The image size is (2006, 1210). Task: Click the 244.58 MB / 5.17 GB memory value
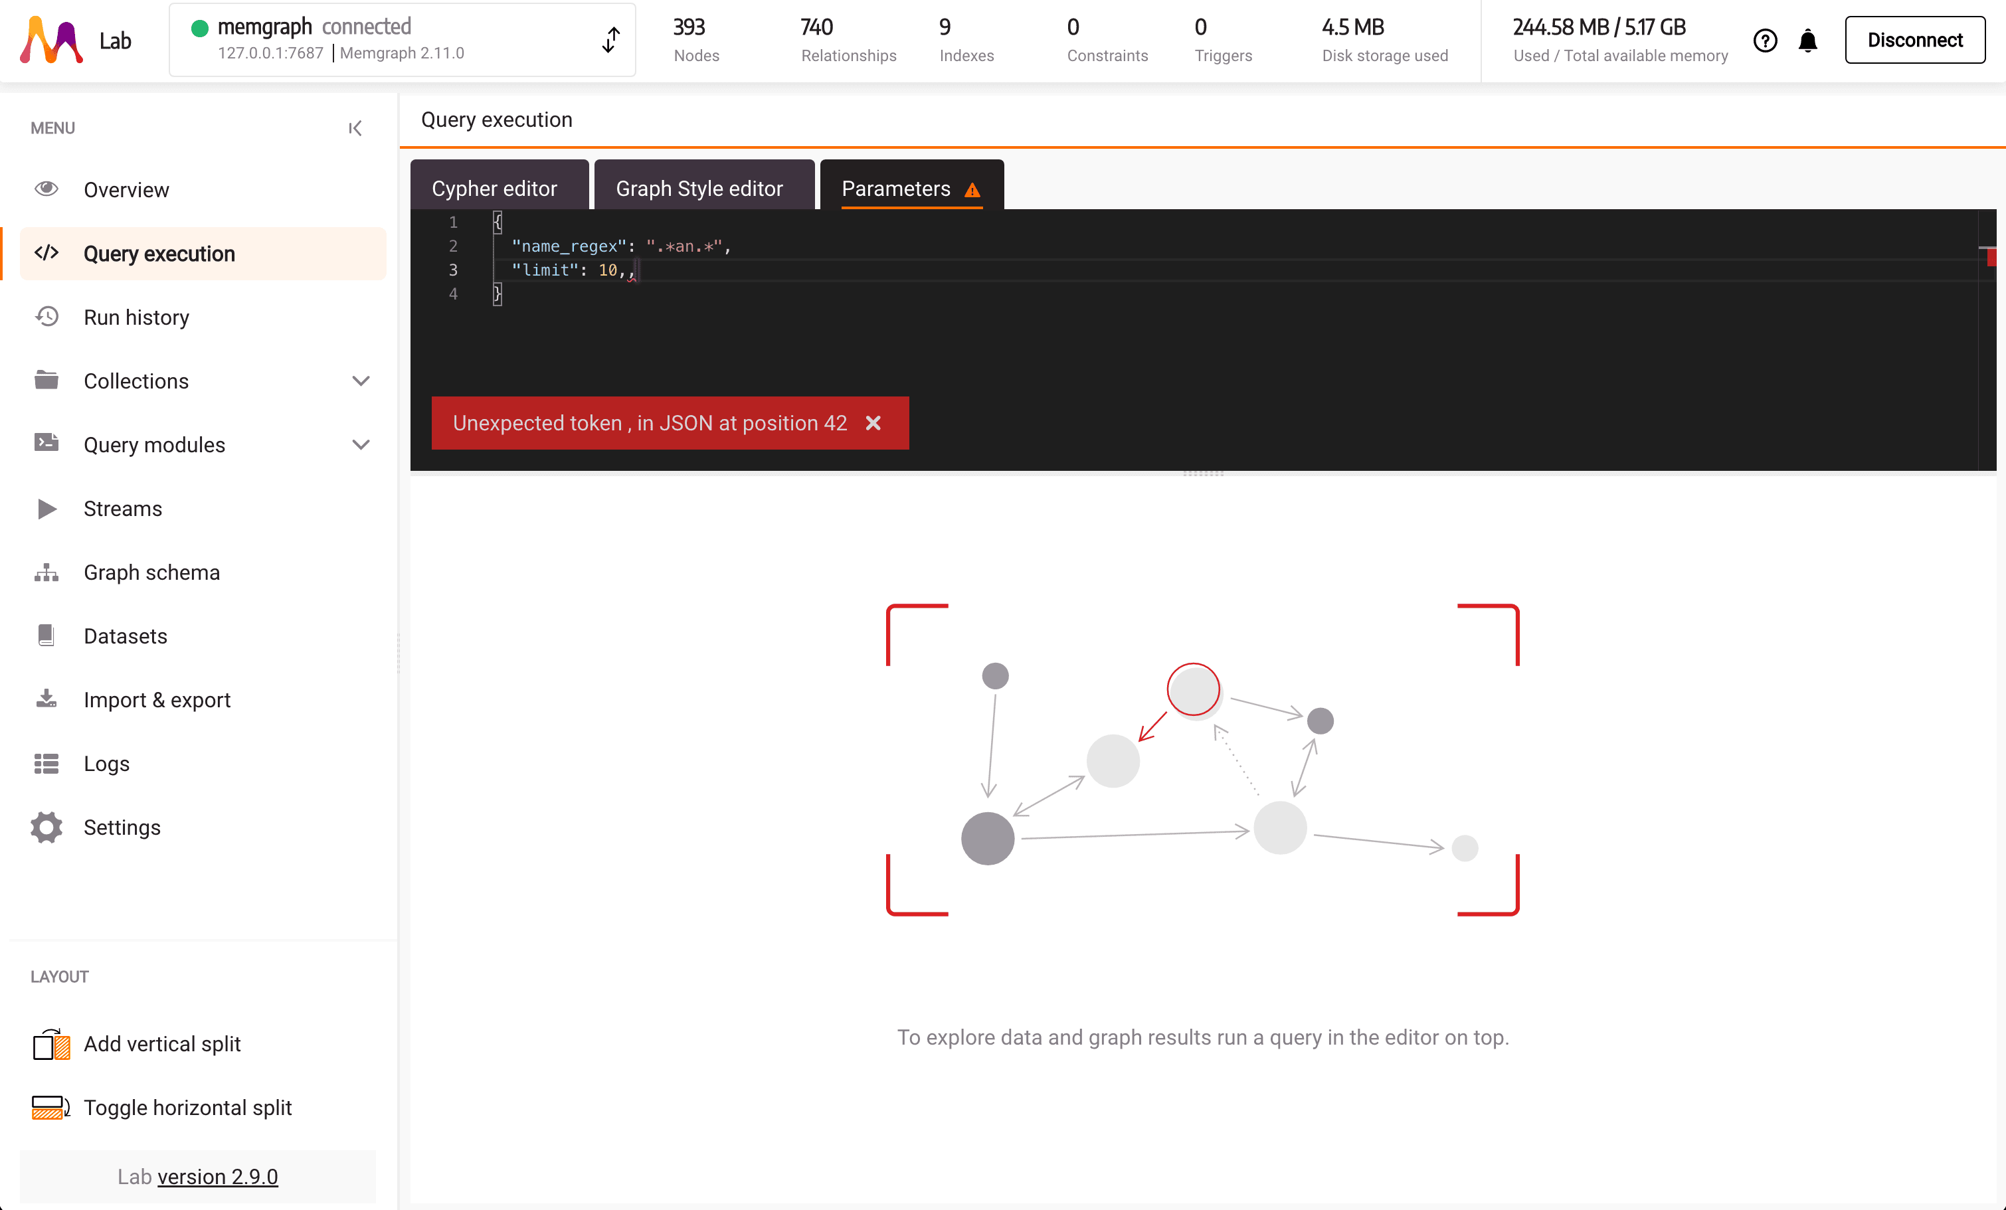coord(1598,27)
